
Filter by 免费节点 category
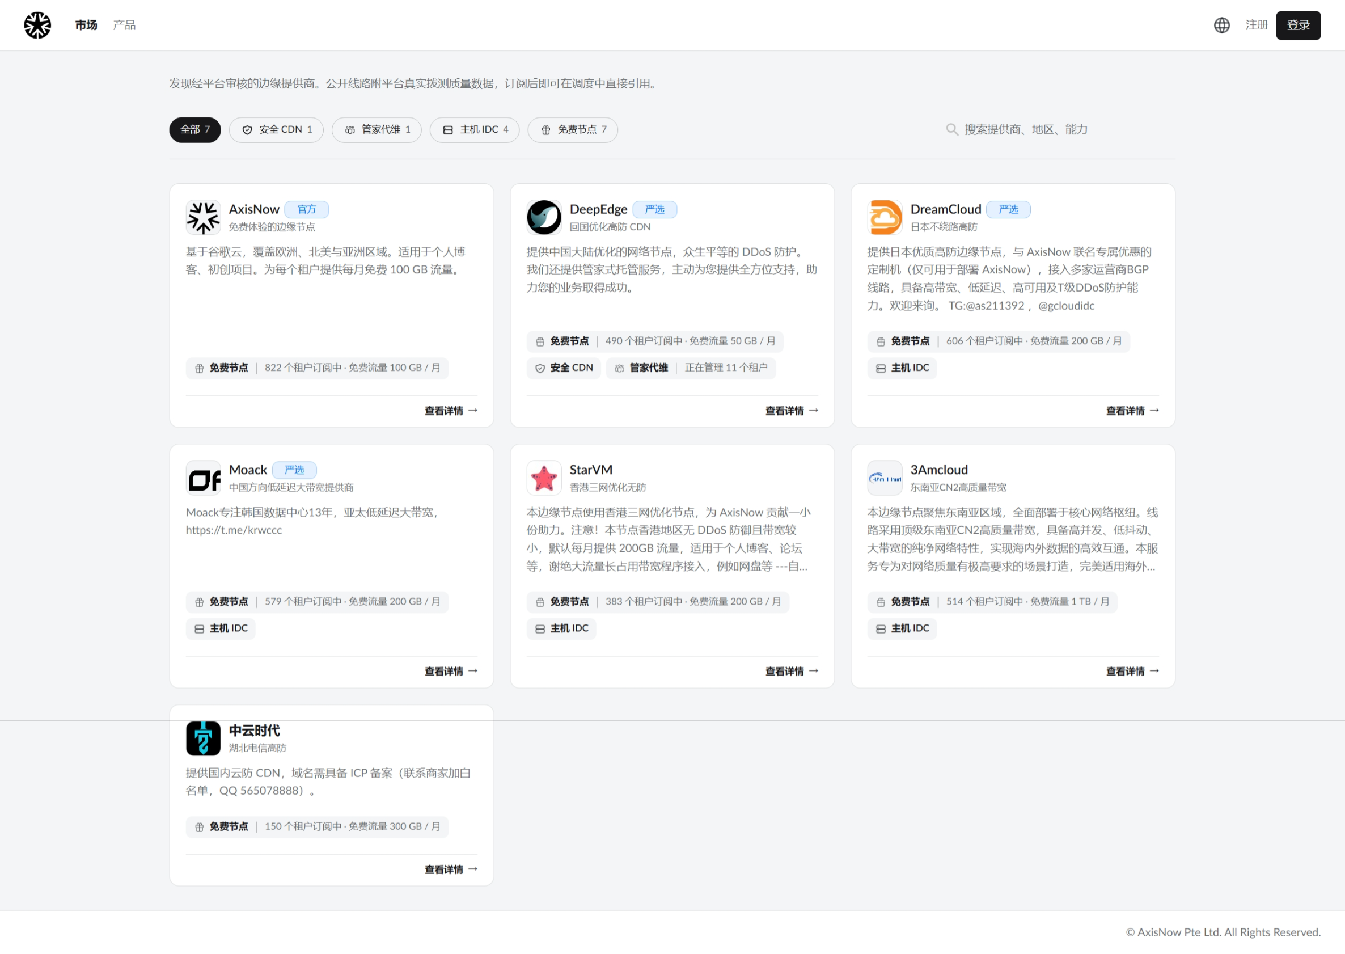click(x=573, y=130)
